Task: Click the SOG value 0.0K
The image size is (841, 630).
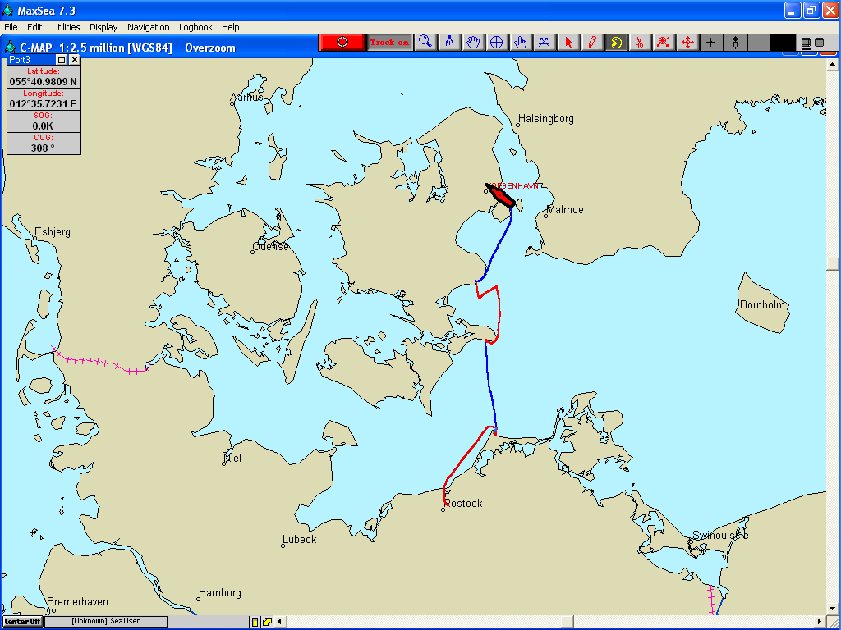Action: [x=43, y=126]
